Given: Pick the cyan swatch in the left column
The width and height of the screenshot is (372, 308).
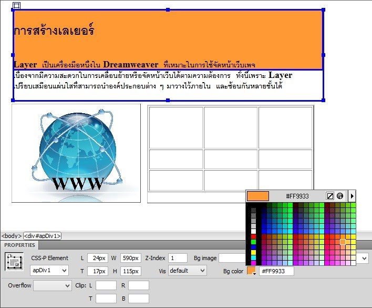Looking at the screenshot, I should pos(254,257).
